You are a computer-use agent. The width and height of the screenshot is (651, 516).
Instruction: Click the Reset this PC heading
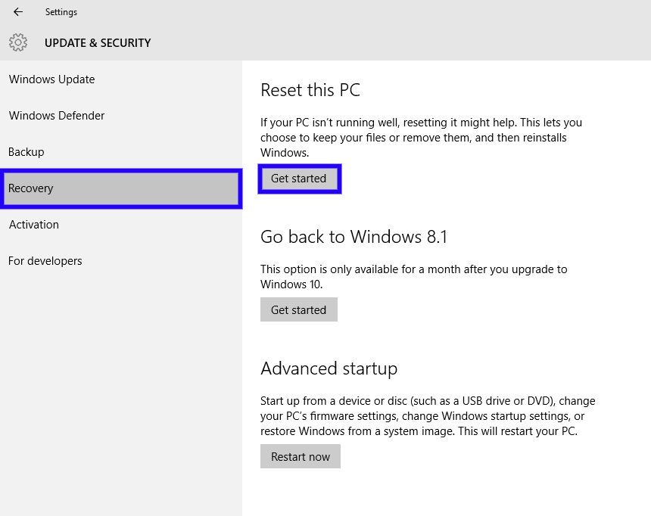point(310,90)
